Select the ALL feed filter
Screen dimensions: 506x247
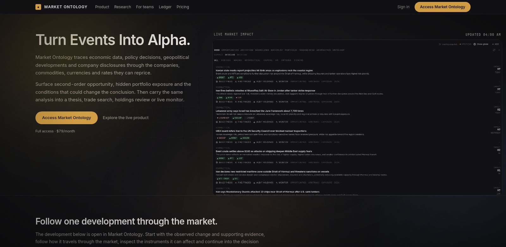(216, 60)
